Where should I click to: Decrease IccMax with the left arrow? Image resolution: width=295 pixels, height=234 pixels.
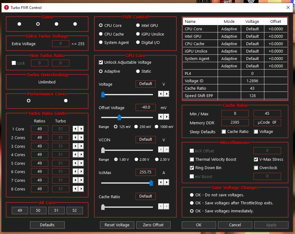coord(161,182)
